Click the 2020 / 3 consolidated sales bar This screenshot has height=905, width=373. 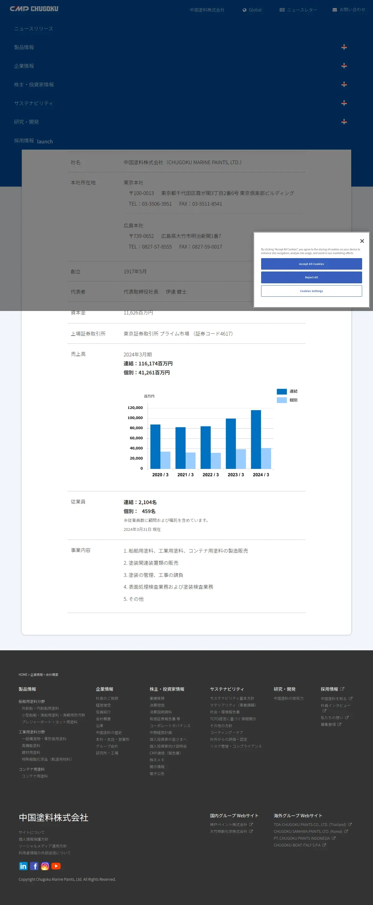click(x=155, y=447)
